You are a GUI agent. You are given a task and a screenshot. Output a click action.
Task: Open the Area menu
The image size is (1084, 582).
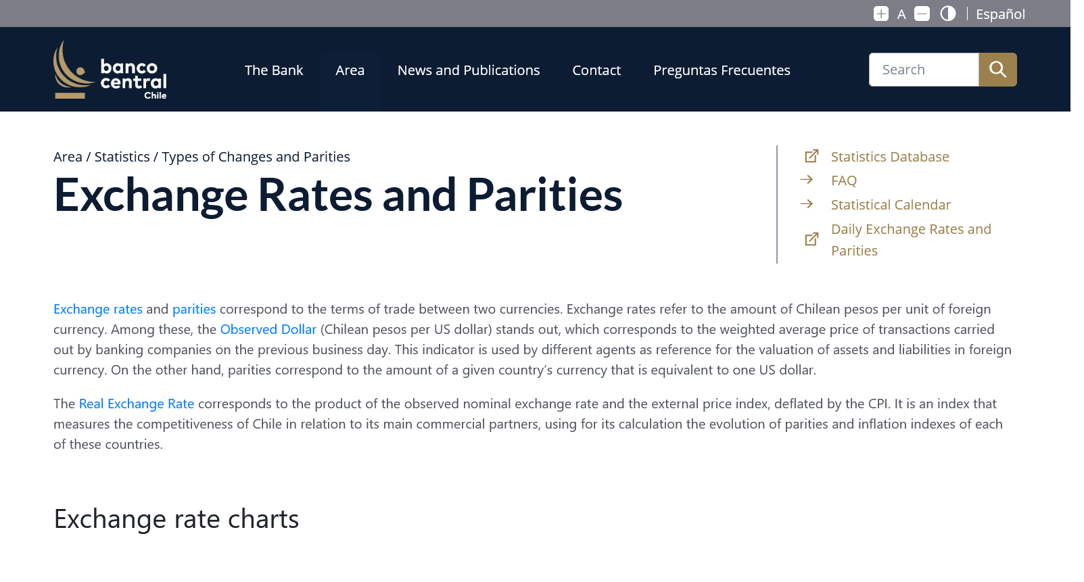[350, 70]
